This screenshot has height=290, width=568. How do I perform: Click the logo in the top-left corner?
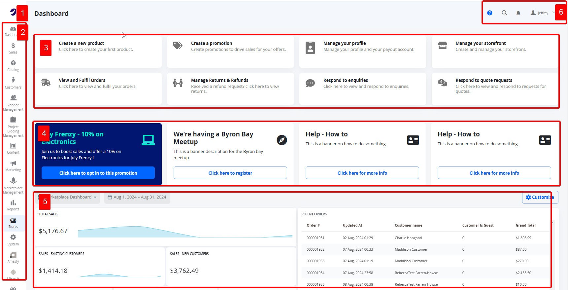(13, 12)
